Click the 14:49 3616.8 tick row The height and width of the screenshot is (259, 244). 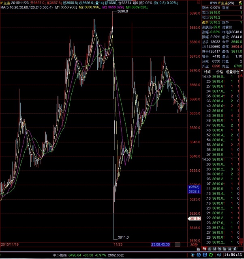click(x=220, y=77)
